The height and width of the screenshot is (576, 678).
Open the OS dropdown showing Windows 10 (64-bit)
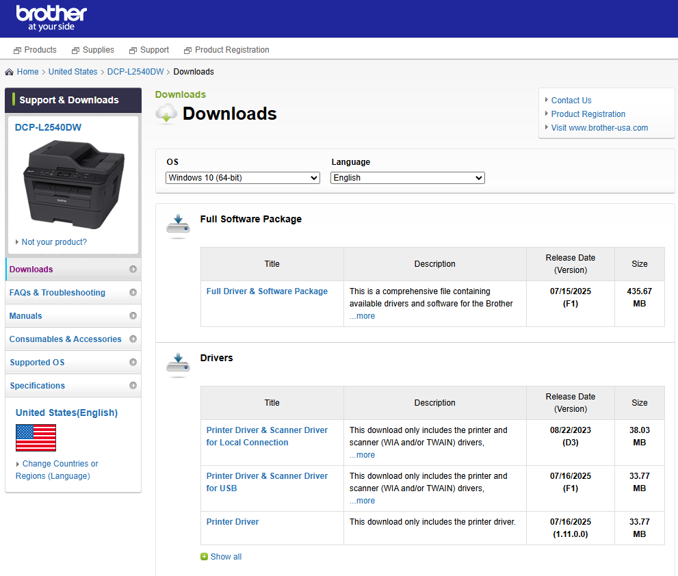click(x=242, y=177)
